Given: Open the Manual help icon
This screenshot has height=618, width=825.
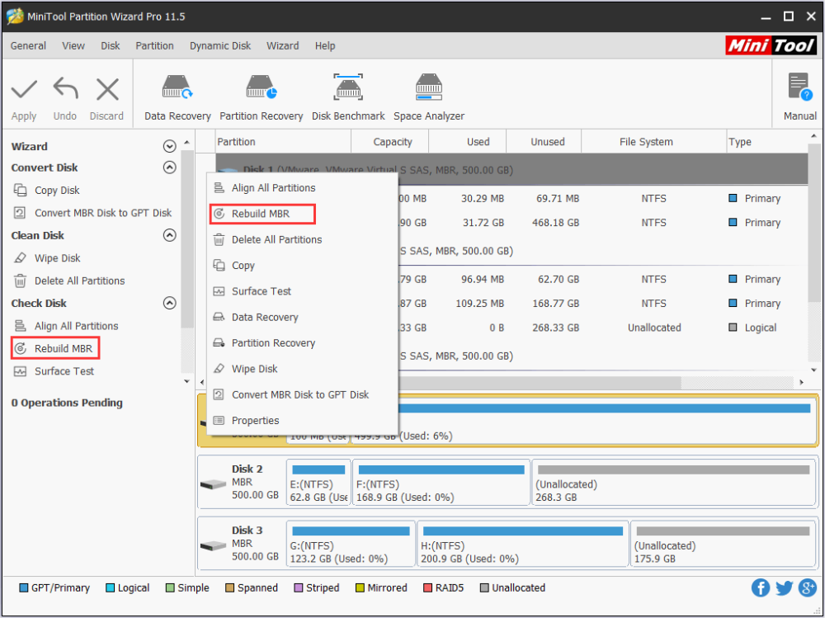Looking at the screenshot, I should [800, 87].
